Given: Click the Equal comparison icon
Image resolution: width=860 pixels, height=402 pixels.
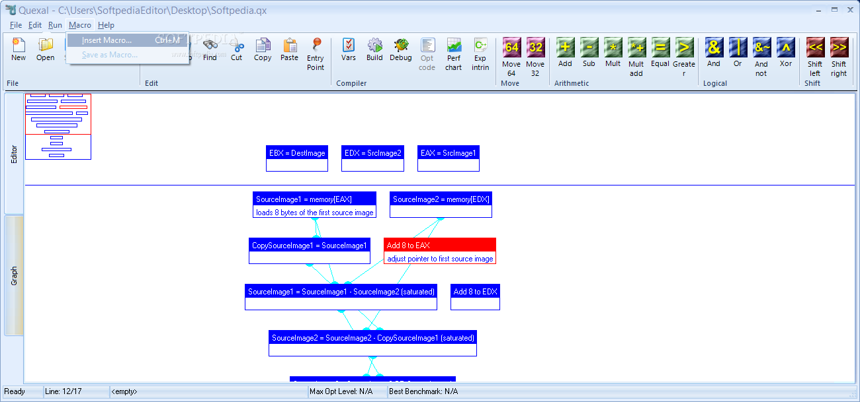Looking at the screenshot, I should 660,47.
